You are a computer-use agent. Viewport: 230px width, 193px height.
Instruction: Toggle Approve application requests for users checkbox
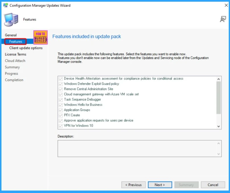(x=61, y=121)
